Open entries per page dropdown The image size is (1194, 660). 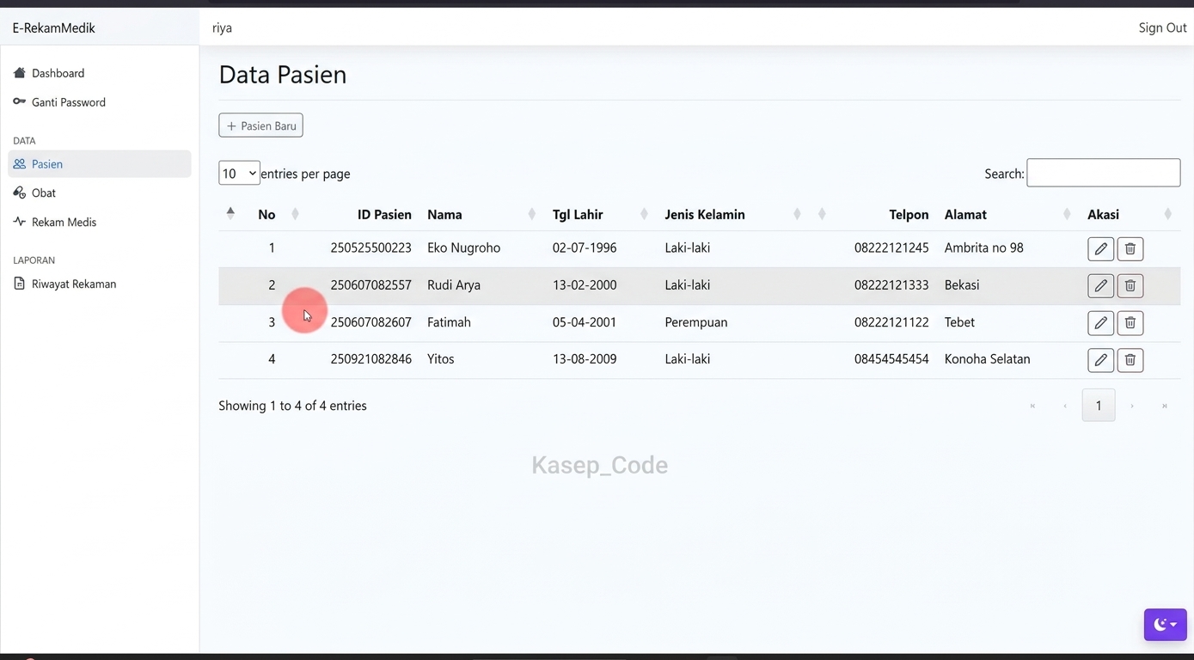[x=239, y=174]
